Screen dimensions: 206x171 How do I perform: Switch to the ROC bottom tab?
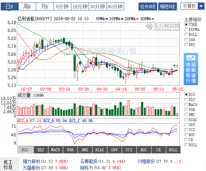tap(144, 150)
